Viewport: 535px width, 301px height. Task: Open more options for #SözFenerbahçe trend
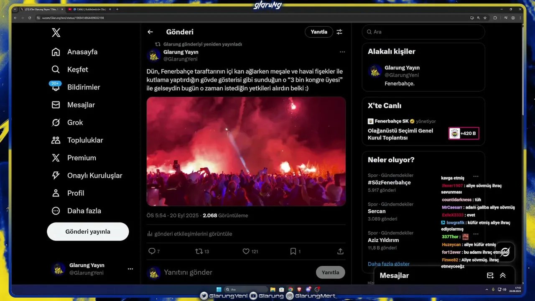[x=476, y=176]
